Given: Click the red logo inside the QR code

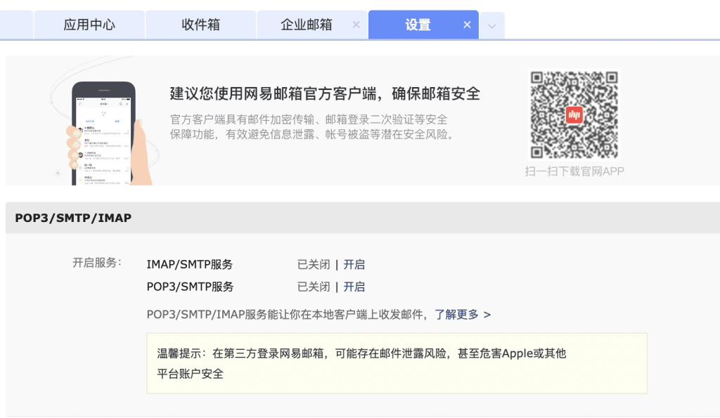Looking at the screenshot, I should click(x=574, y=115).
